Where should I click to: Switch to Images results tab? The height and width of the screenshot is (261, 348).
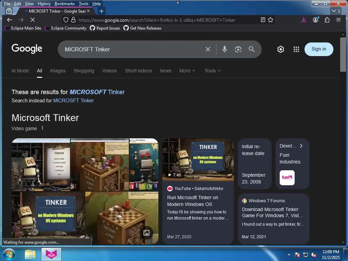[x=58, y=71]
